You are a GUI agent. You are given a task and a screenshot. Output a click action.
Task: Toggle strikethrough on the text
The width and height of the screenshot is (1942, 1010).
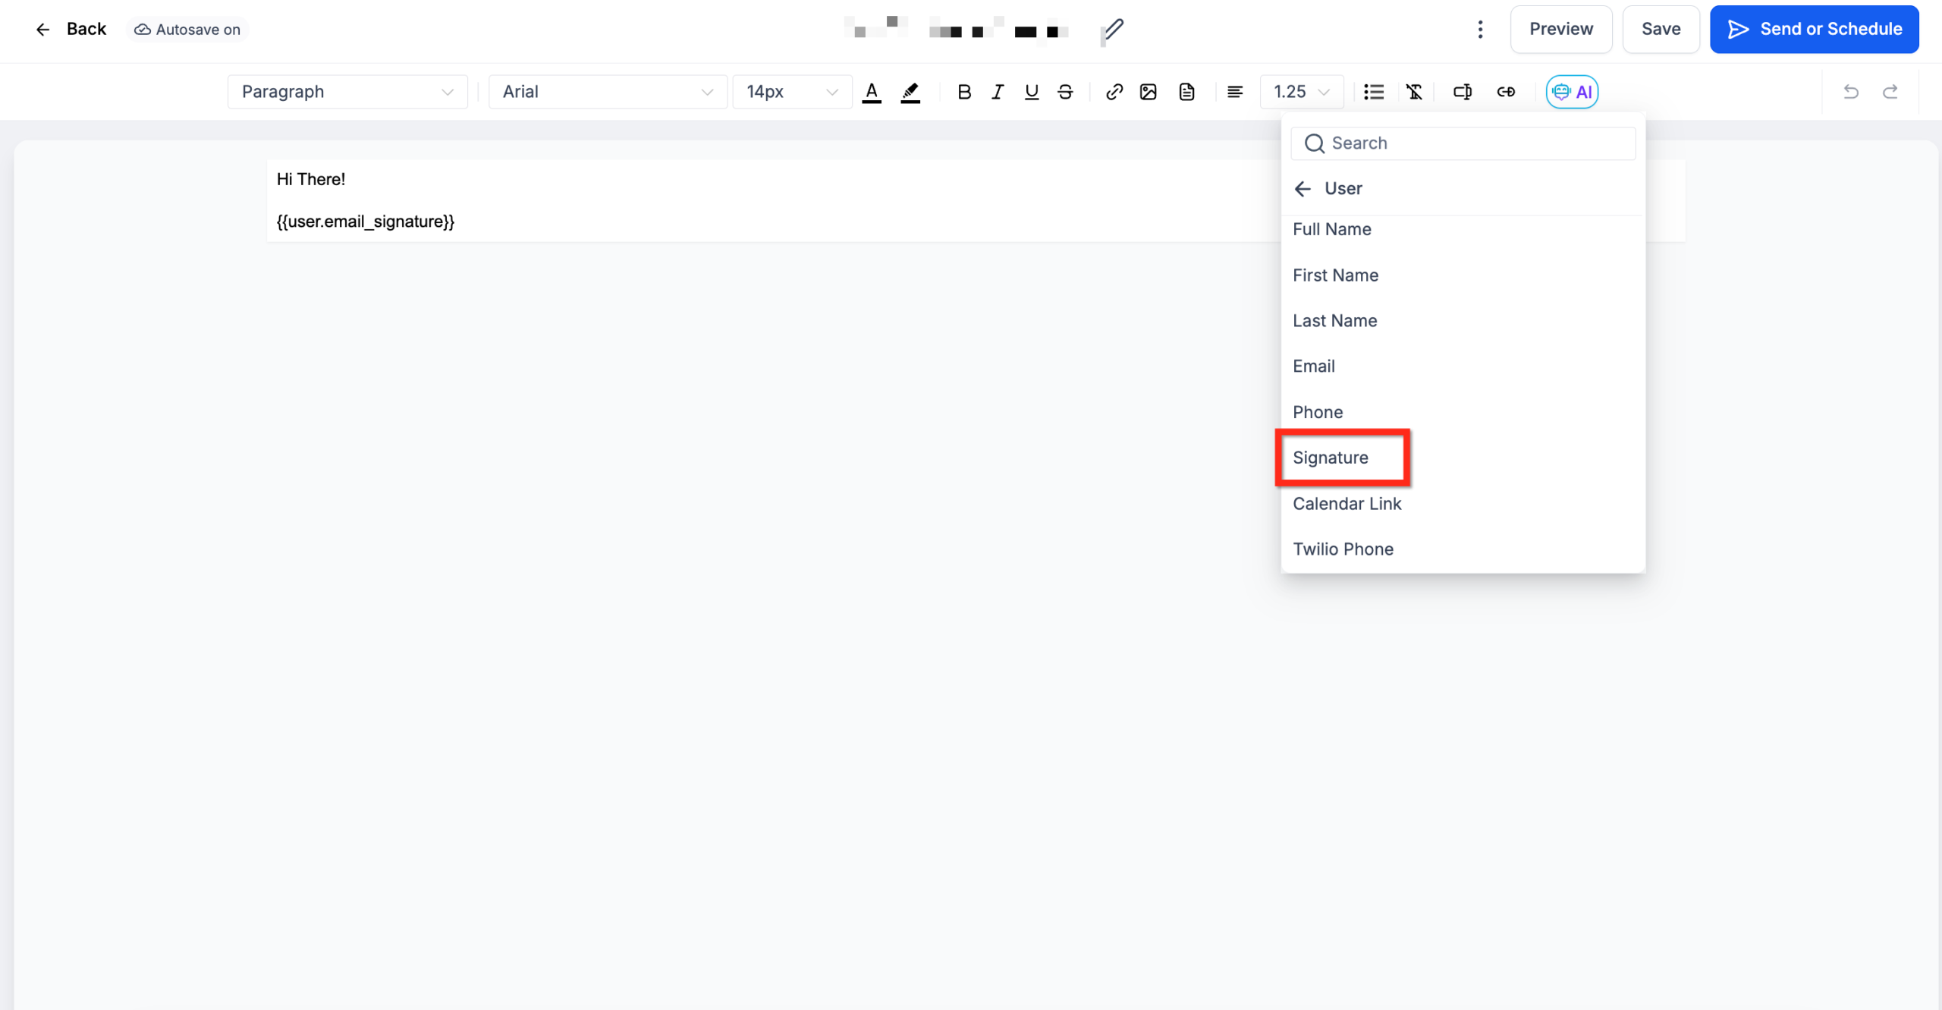(x=1065, y=92)
